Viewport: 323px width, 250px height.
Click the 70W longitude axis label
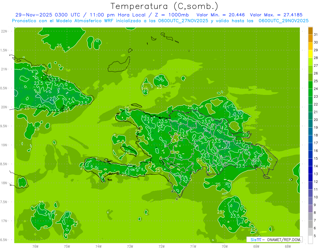coord(225,246)
